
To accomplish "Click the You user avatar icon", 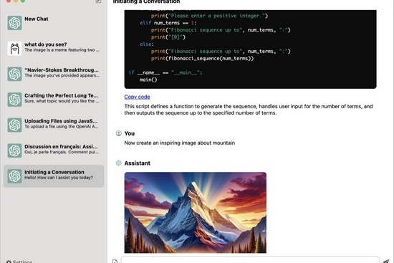I will tap(119, 133).
